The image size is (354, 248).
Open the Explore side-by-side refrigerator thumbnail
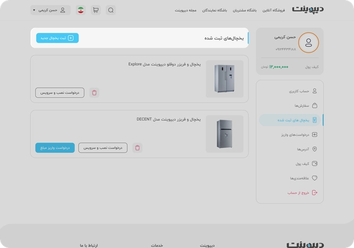point(225,78)
